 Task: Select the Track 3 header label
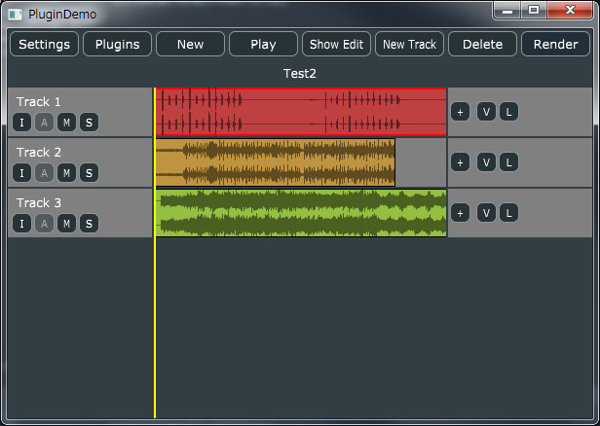39,202
